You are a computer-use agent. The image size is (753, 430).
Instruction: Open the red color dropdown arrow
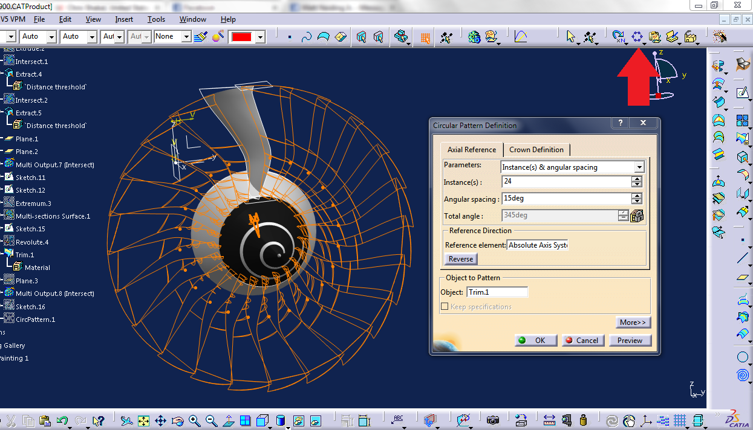260,37
